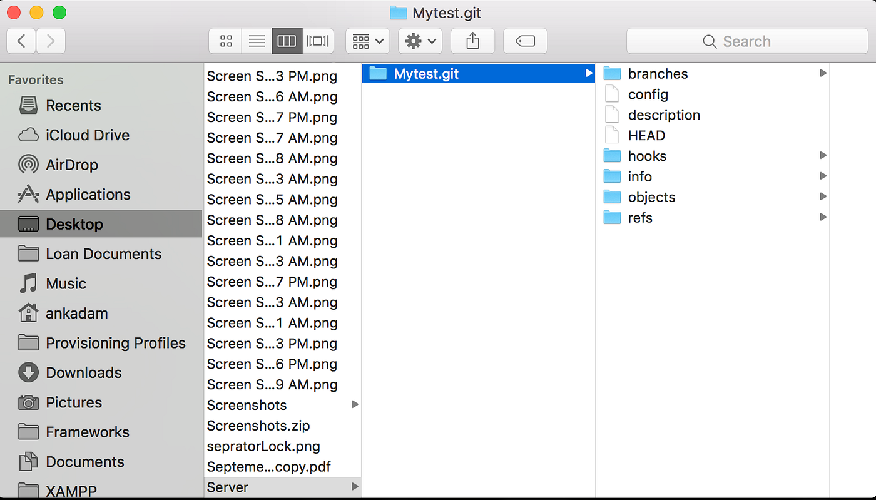Switch to icon view in the toolbar

[225, 41]
